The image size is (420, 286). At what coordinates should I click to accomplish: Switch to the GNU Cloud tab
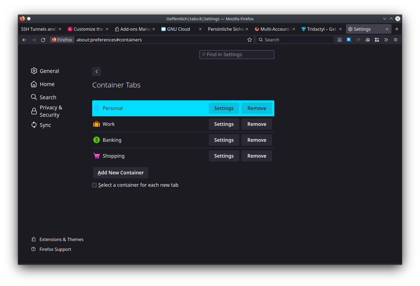(x=178, y=29)
